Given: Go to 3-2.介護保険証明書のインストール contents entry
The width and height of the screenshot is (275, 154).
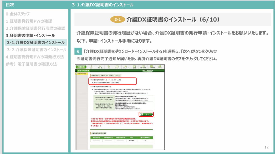Looking at the screenshot, I should point(37,50).
